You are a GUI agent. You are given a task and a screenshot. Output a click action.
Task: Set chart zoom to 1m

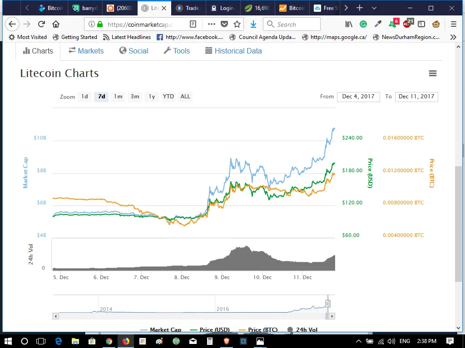118,97
